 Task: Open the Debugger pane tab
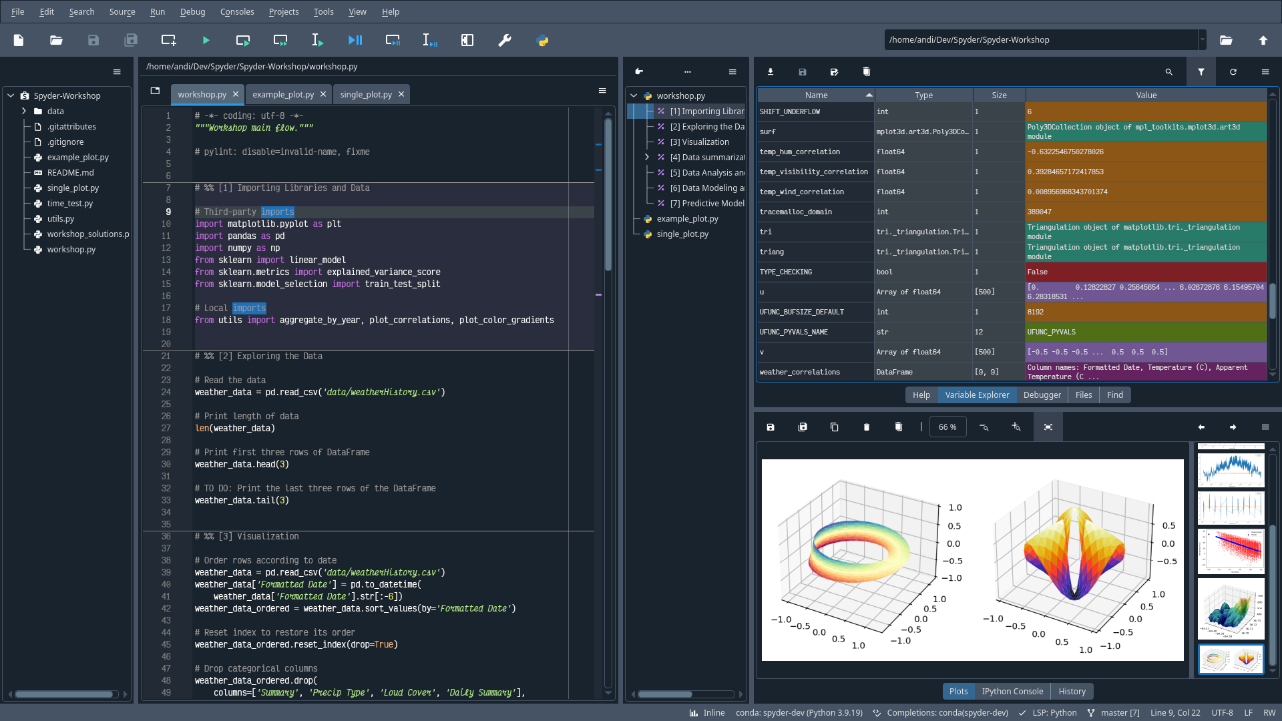pyautogui.click(x=1042, y=395)
